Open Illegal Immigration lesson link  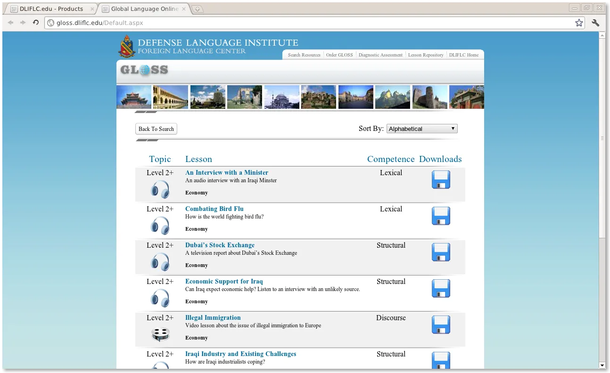(213, 318)
